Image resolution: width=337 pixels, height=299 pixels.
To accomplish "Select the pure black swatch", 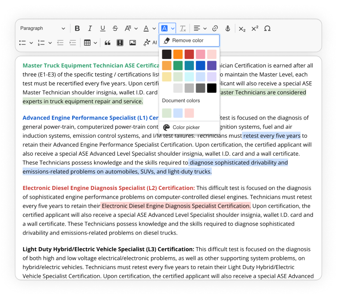I will [212, 88].
